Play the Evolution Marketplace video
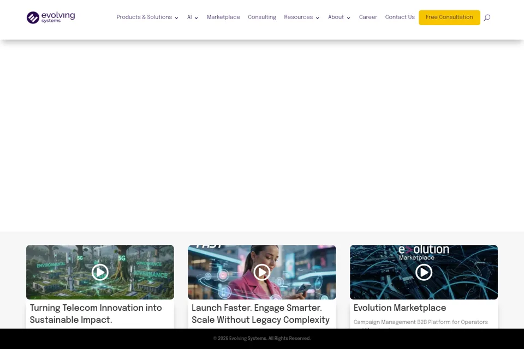 pyautogui.click(x=424, y=272)
